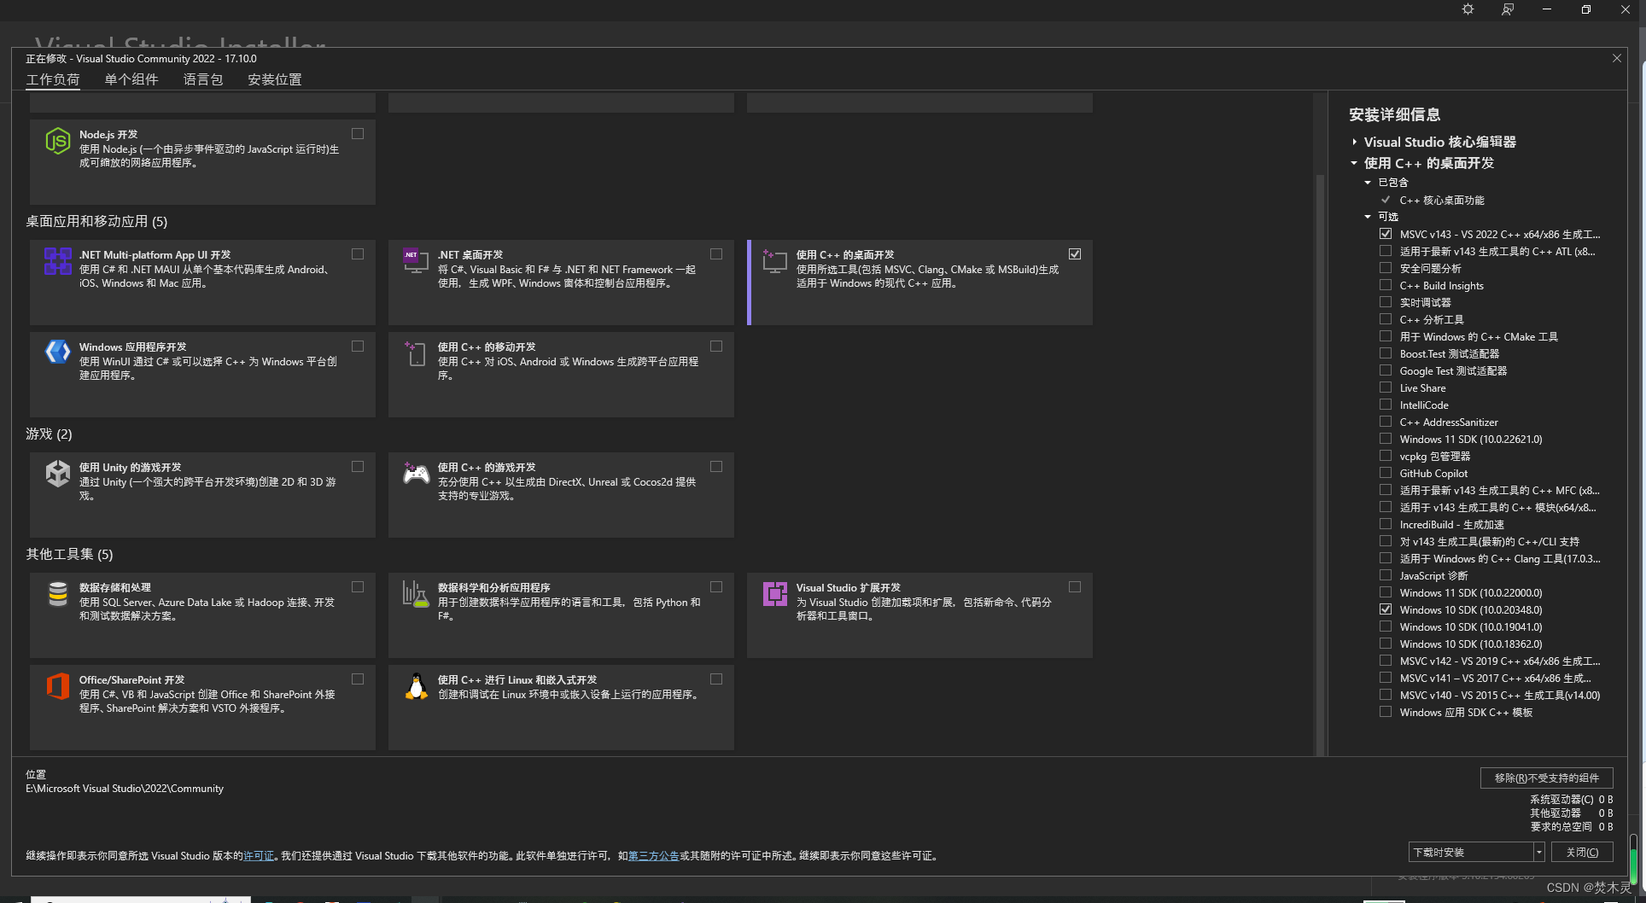Check the C++ mobile development workload
Viewport: 1646px width, 903px height.
tap(716, 346)
